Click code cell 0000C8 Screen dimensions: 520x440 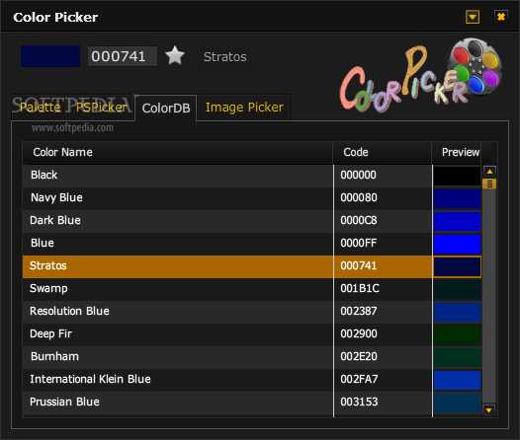383,220
